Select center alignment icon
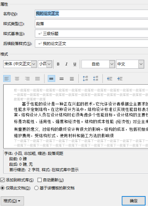148x206 pixels. tap(17, 79)
